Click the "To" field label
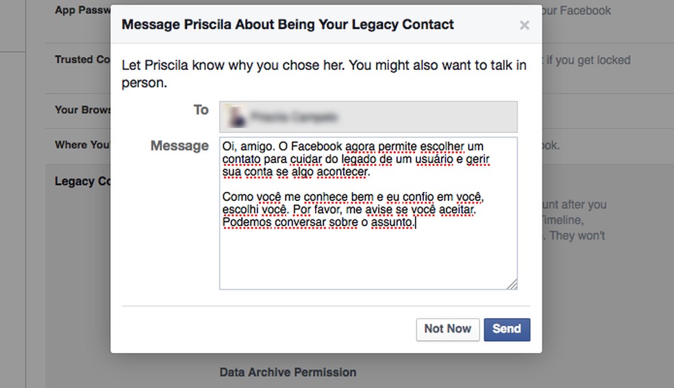The image size is (674, 388). pos(201,110)
